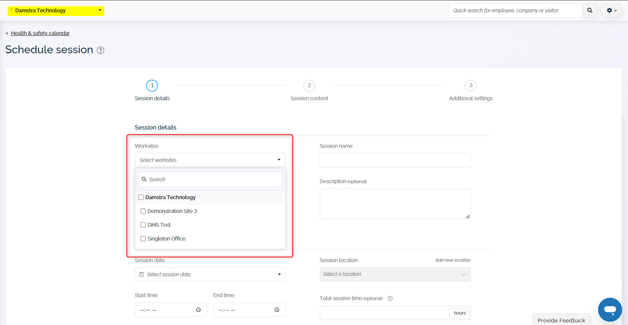This screenshot has height=325, width=628.
Task: Click the hours unit label
Action: 460,313
